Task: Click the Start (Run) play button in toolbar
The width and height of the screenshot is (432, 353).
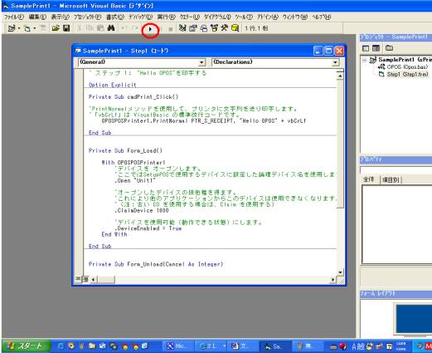Action: [x=150, y=29]
